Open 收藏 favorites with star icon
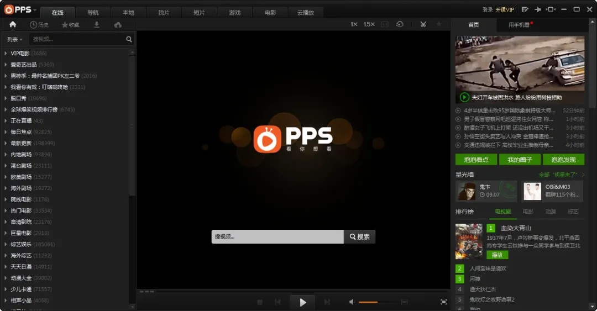The height and width of the screenshot is (311, 597). pyautogui.click(x=70, y=25)
